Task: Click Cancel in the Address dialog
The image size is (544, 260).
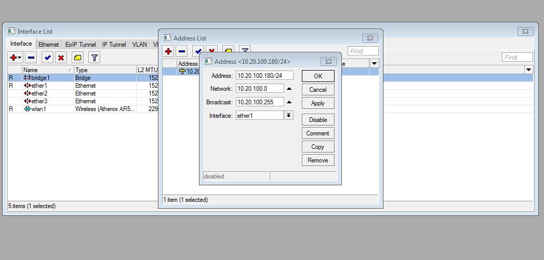Action: [318, 89]
